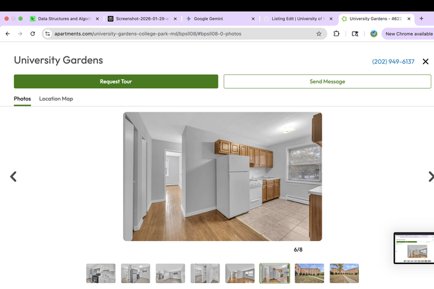This screenshot has width=434, height=289.
Task: Click the address bar URL
Action: coord(148,33)
